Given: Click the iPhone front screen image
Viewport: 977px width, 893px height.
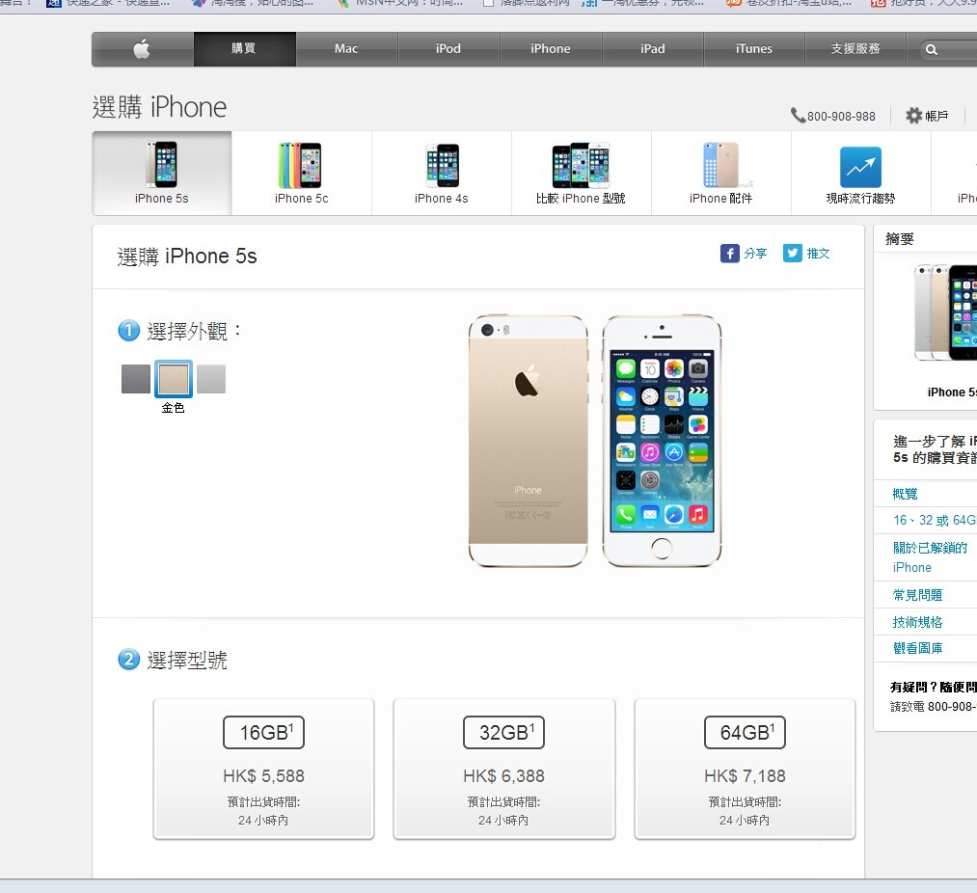Looking at the screenshot, I should click(662, 442).
